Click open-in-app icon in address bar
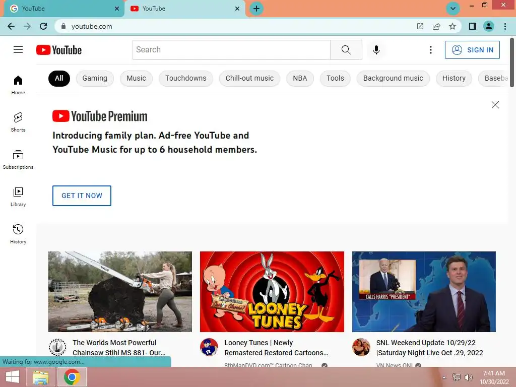 click(x=420, y=26)
